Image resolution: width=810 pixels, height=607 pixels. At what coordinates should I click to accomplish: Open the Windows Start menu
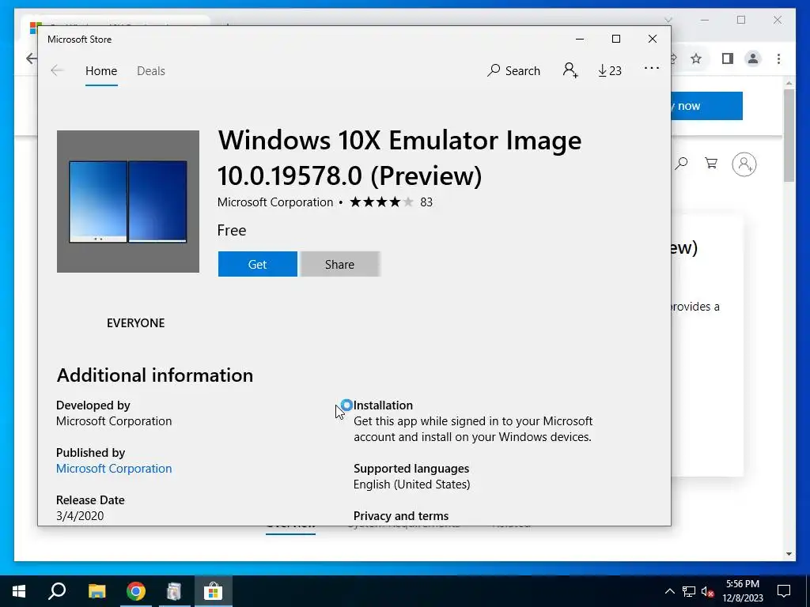coord(19,591)
